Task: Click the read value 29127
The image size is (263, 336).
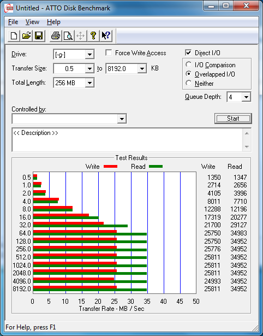Action: (238, 225)
